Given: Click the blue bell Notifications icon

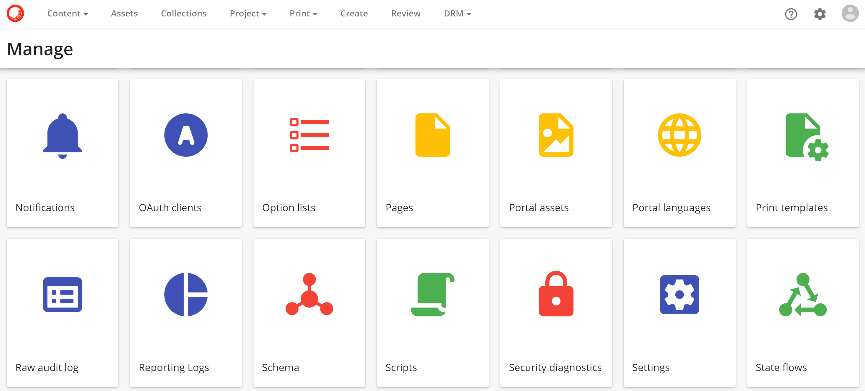Looking at the screenshot, I should [x=62, y=136].
